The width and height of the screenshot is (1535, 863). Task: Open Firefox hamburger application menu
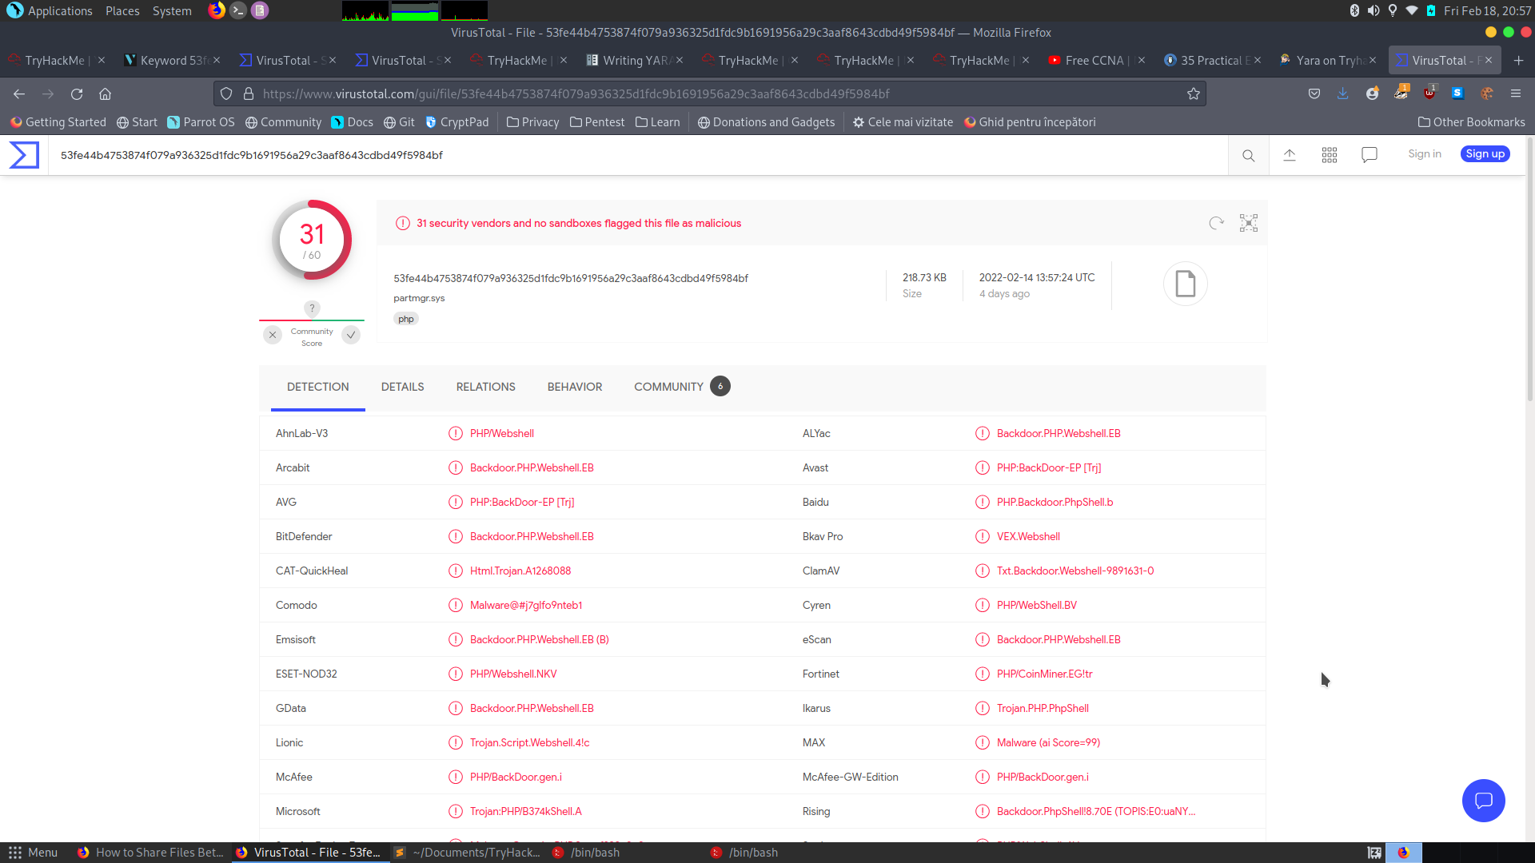click(1515, 94)
